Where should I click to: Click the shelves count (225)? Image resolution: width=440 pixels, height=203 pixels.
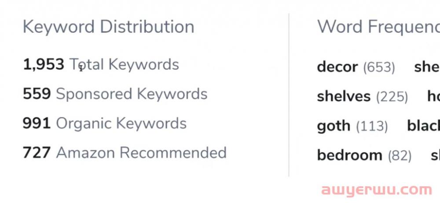point(392,97)
